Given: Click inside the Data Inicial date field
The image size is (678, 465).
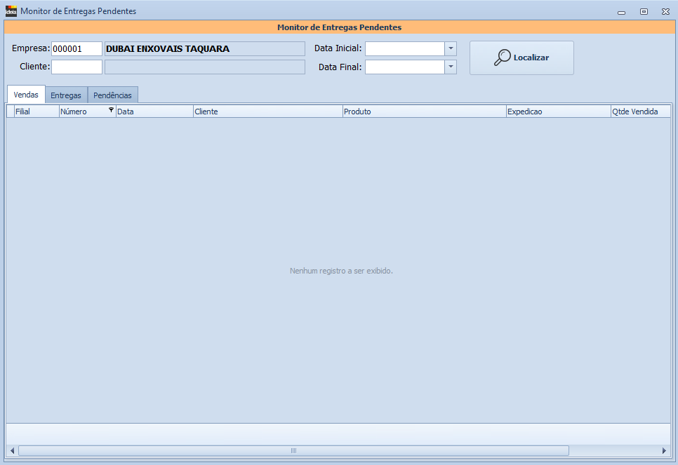Looking at the screenshot, I should [x=404, y=48].
